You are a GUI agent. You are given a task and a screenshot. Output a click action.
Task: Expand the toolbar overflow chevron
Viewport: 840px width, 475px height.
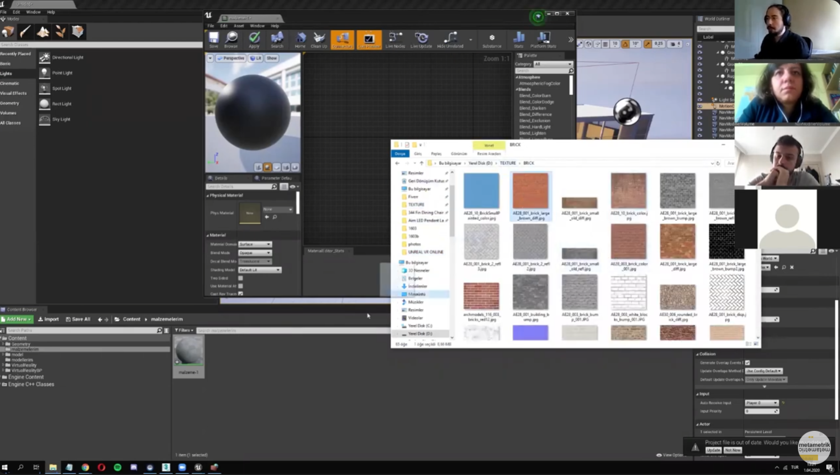(570, 40)
